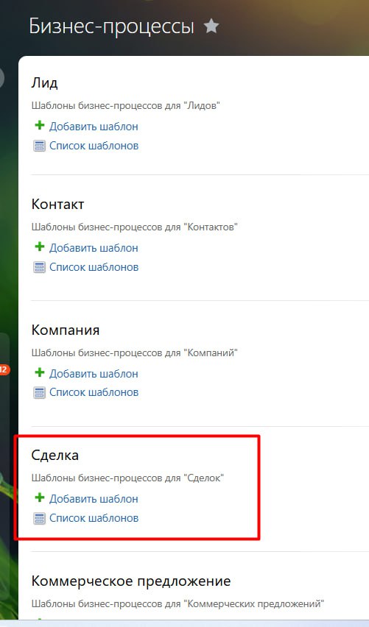This screenshot has height=627, width=369.
Task: Click the green plus icon under Компания
Action: 39,372
